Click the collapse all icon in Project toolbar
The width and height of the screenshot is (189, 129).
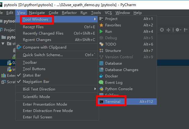click(x=168, y=30)
